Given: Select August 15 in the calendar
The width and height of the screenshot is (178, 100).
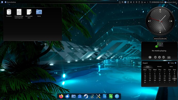Looking at the screenshot, I should pyautogui.click(x=169, y=76).
